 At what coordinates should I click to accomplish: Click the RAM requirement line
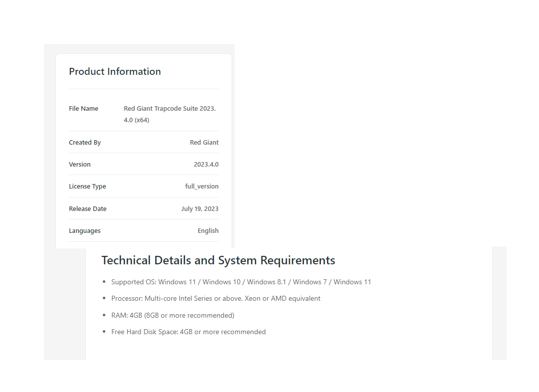coord(172,316)
